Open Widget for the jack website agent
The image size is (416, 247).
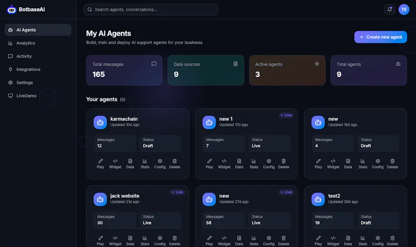[x=115, y=241]
